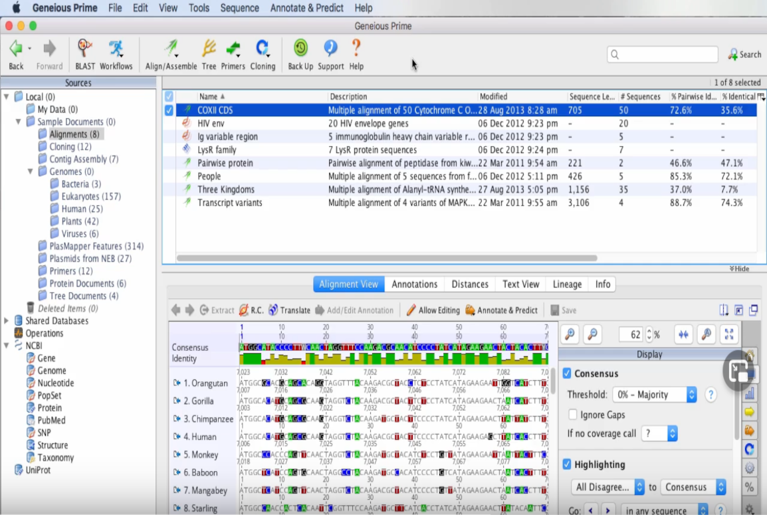Click the Help question mark toolbar icon
The width and height of the screenshot is (767, 515).
(x=356, y=48)
